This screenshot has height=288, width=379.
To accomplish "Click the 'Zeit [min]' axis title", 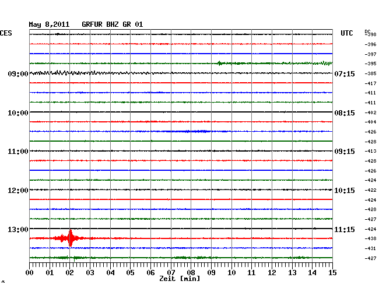I will pyautogui.click(x=180, y=279).
